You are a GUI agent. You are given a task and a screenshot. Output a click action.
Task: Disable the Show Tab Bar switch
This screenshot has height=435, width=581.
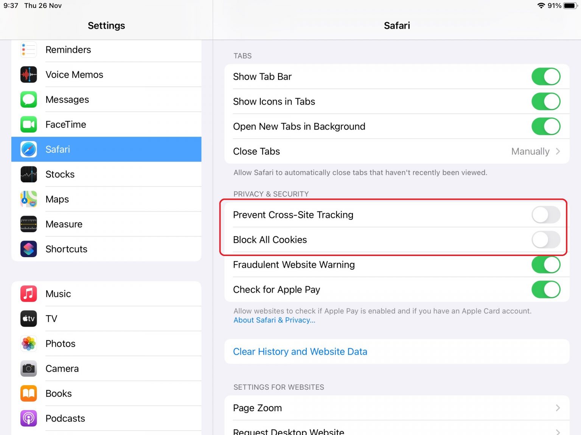(545, 77)
